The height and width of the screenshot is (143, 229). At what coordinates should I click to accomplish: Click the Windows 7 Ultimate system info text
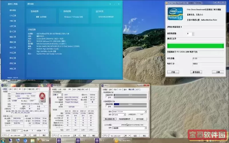pos(74,17)
